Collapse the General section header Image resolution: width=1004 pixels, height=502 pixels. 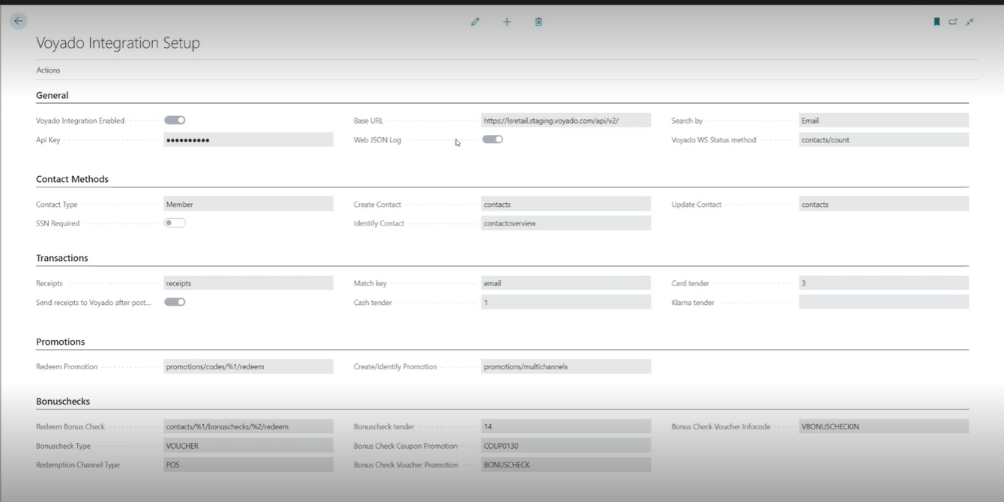(x=52, y=96)
